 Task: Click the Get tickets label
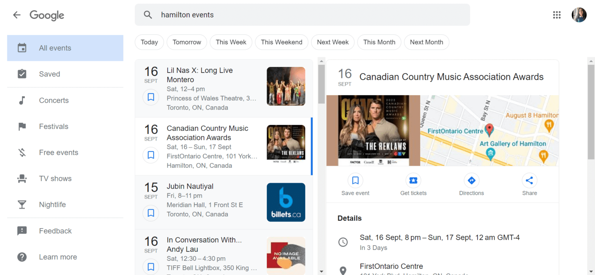tap(413, 193)
